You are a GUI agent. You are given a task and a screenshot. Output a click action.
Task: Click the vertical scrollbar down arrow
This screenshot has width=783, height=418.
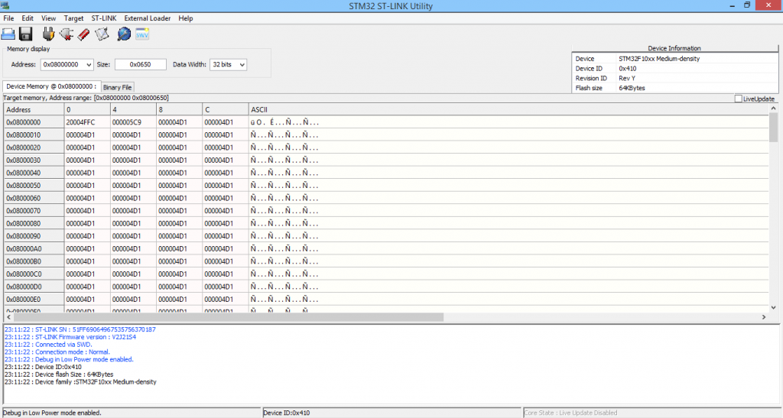pyautogui.click(x=773, y=308)
